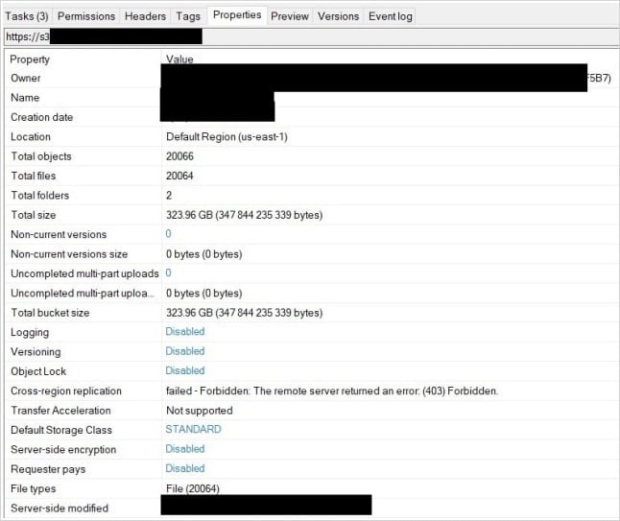The width and height of the screenshot is (620, 521).
Task: Click the STANDARD storage class link
Action: pyautogui.click(x=193, y=429)
